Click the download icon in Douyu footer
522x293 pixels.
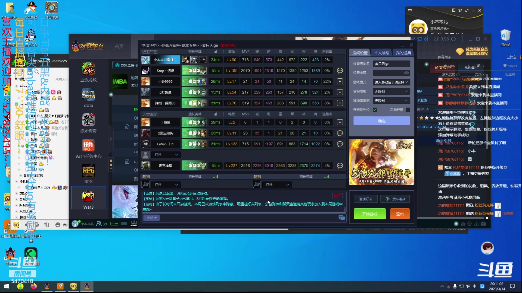476,224
